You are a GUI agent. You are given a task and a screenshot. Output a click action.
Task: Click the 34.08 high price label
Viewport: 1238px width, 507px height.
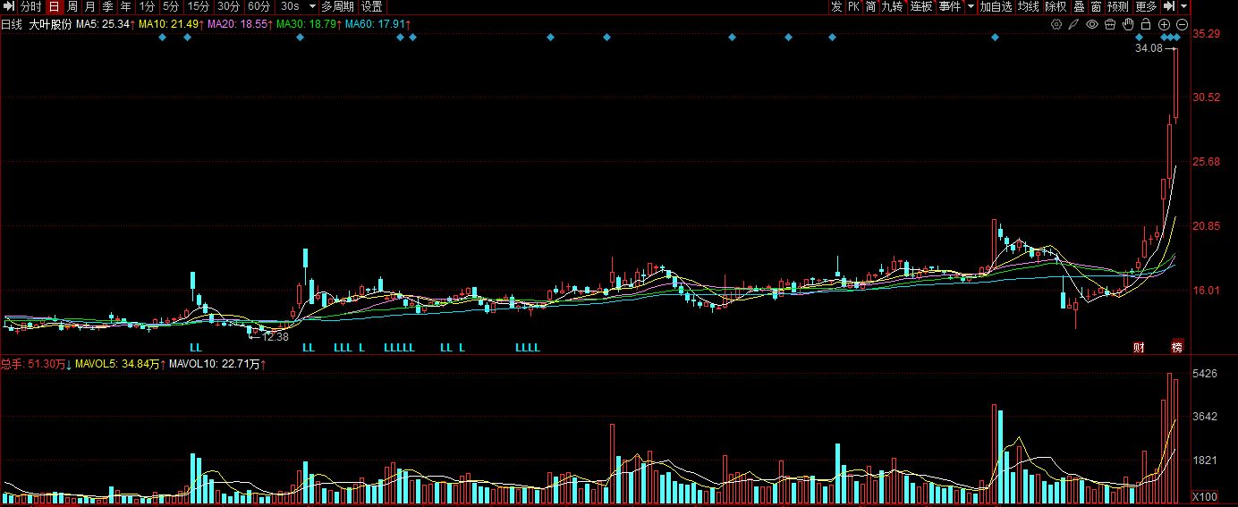pos(1149,48)
